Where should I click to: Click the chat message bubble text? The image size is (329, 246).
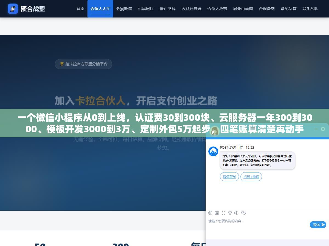click(257, 160)
